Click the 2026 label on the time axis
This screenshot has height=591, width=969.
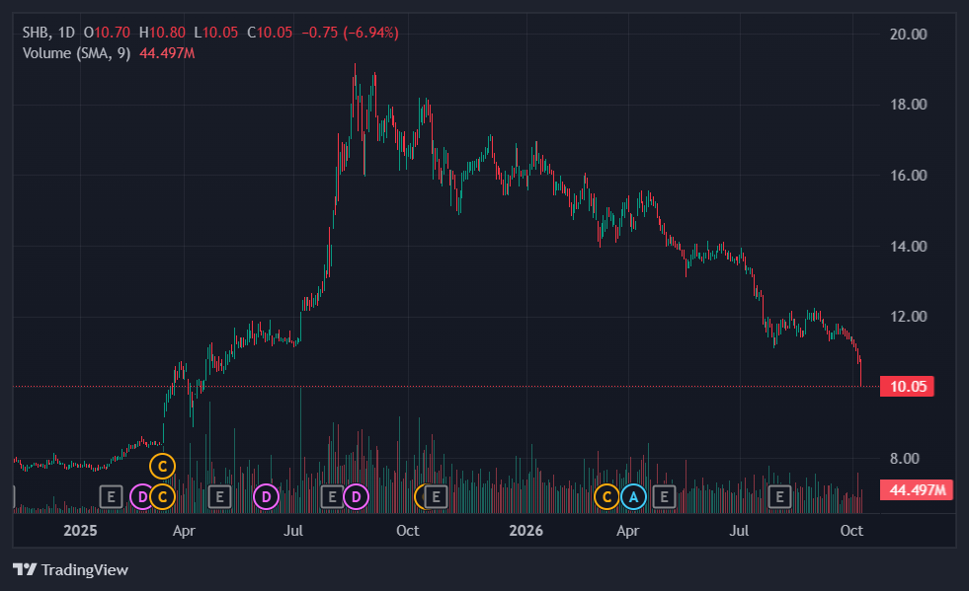(525, 531)
